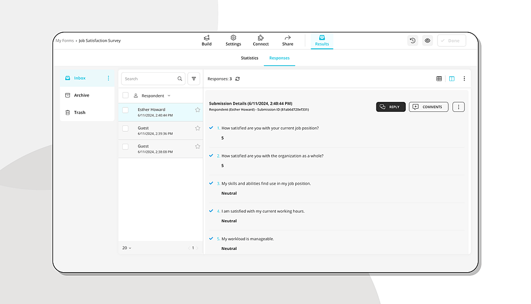Click Job Satisfaction Survey breadcrumb
Screen dimensions: 531x304
coord(100,41)
